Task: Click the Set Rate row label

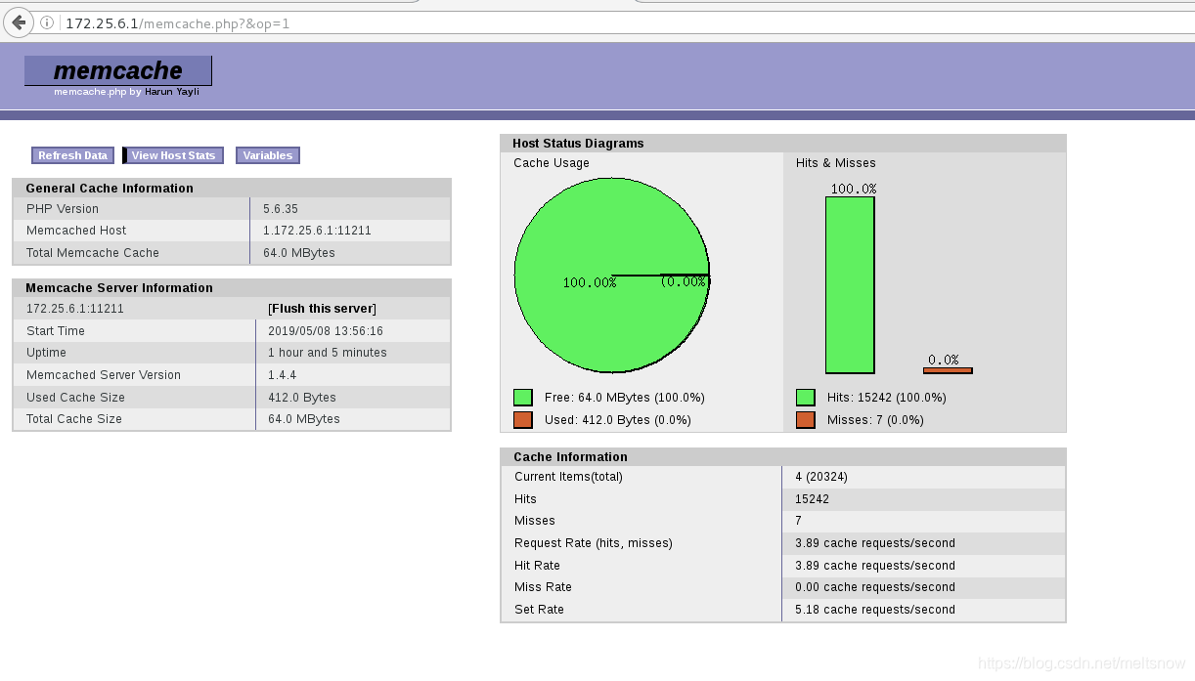Action: pos(539,610)
